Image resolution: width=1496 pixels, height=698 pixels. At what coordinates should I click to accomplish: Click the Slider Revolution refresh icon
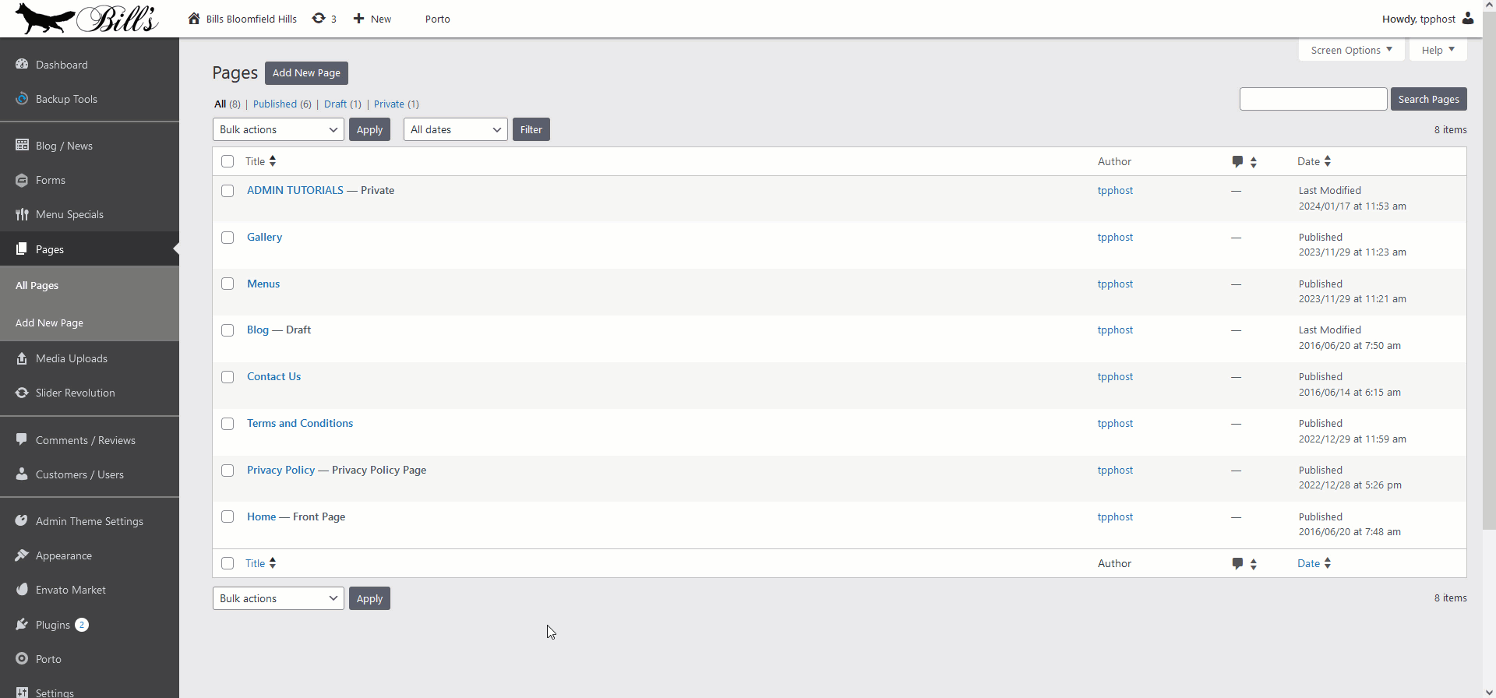(x=22, y=393)
